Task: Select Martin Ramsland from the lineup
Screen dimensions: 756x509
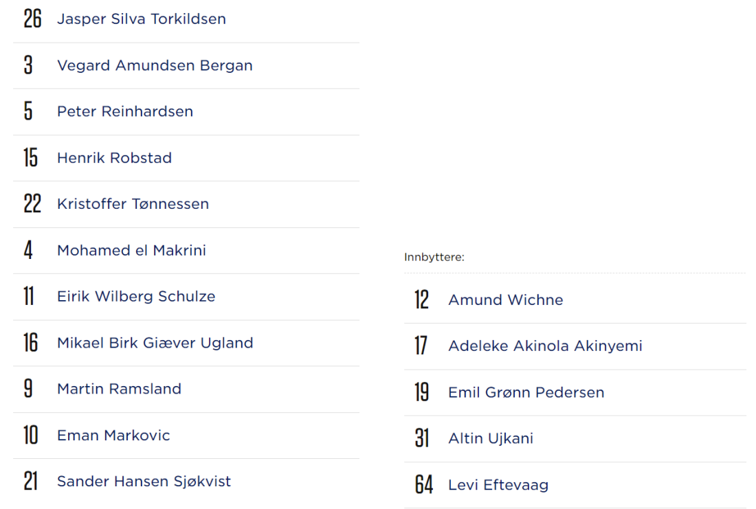Action: [x=119, y=389]
